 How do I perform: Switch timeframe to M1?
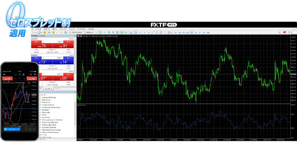pyautogui.click(x=175, y=32)
